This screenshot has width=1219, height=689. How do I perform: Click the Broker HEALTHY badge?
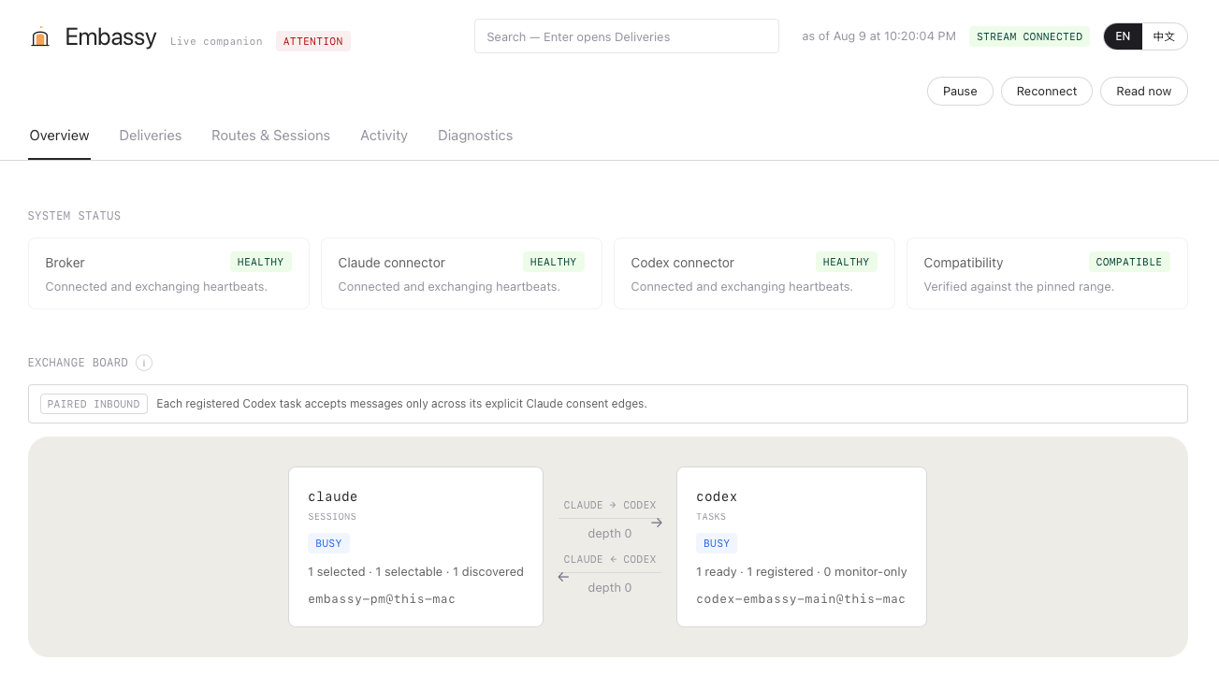(260, 262)
